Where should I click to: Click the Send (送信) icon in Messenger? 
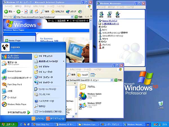[x=109, y=14]
